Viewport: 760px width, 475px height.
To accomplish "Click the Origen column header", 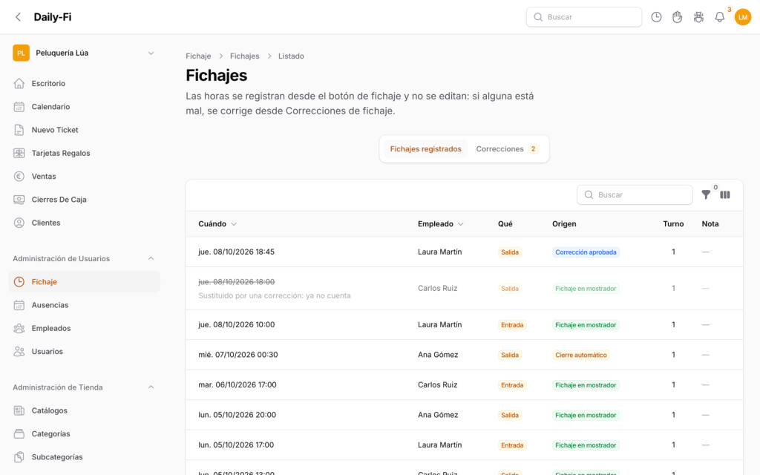I will tap(564, 224).
